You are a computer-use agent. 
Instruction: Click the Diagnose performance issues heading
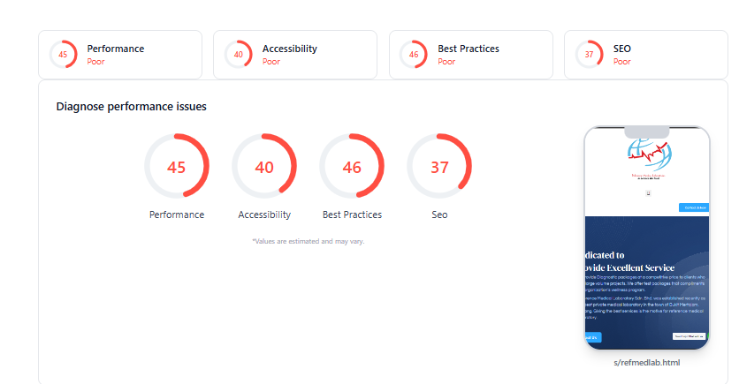tap(132, 106)
